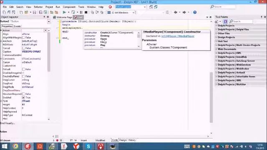Click the Object Inspector vertical scrollbar
267x150 pixels.
pyautogui.click(x=49, y=52)
